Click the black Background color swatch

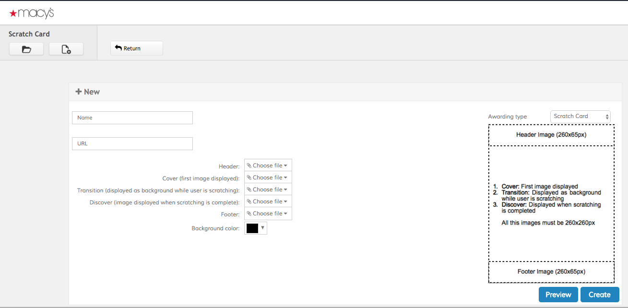pyautogui.click(x=252, y=228)
